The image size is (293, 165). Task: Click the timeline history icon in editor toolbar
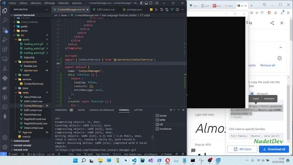(x=162, y=9)
